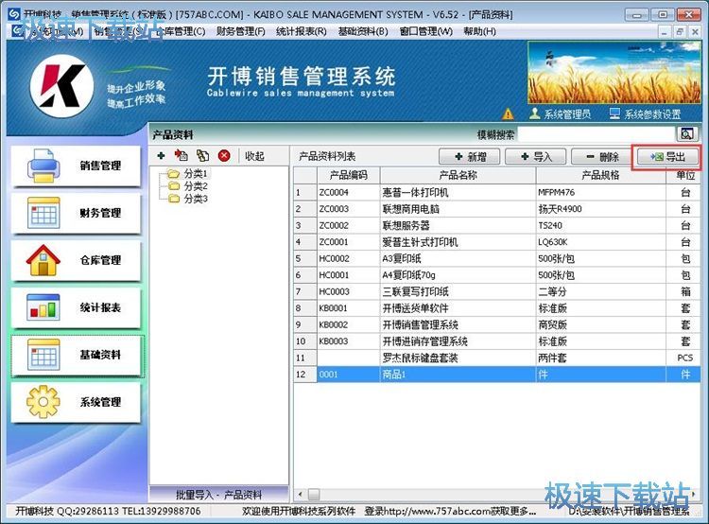
Task: Open the 仓库管理(C) menu
Action: coord(182,31)
